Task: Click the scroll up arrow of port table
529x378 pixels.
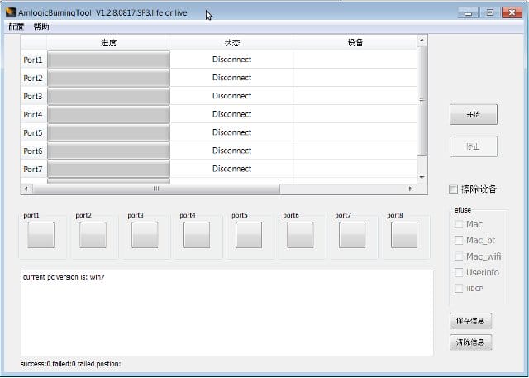Action: 422,41
